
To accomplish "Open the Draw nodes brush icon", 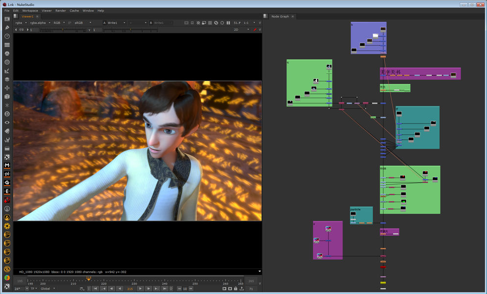I will 7,27.
